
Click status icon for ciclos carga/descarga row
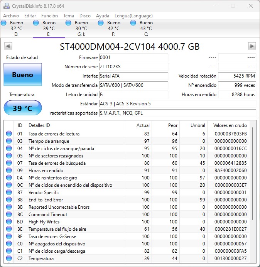[x=9, y=251]
